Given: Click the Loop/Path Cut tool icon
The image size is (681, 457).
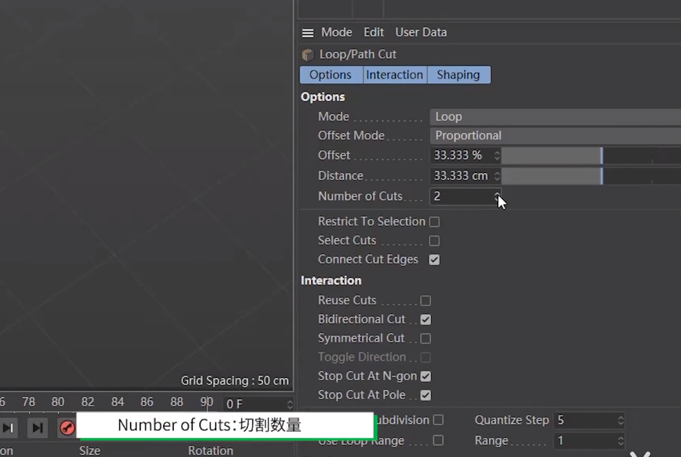Looking at the screenshot, I should pos(307,55).
